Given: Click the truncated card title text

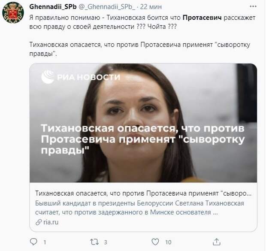Looking at the screenshot, I should [x=143, y=194].
